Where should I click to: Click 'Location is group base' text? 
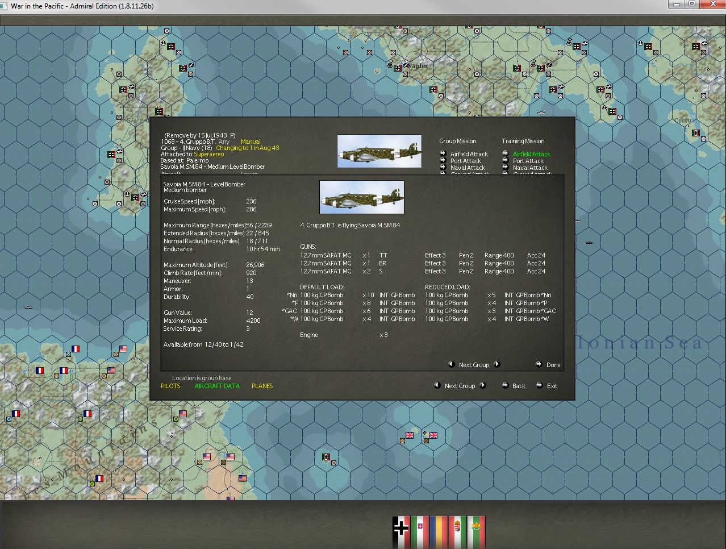tap(202, 378)
